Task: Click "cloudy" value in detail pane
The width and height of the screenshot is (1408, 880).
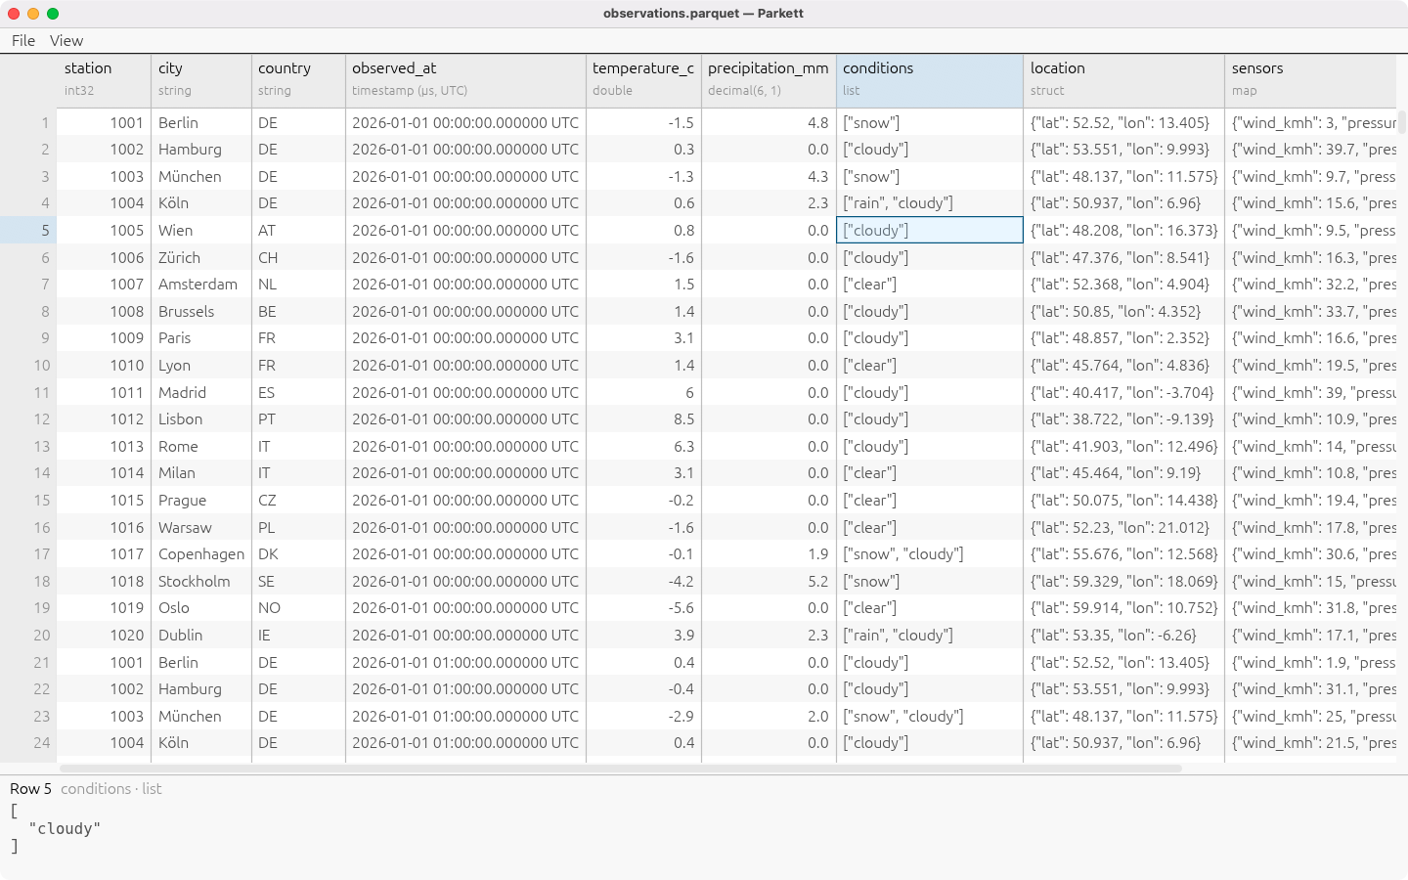Action: coord(65,829)
